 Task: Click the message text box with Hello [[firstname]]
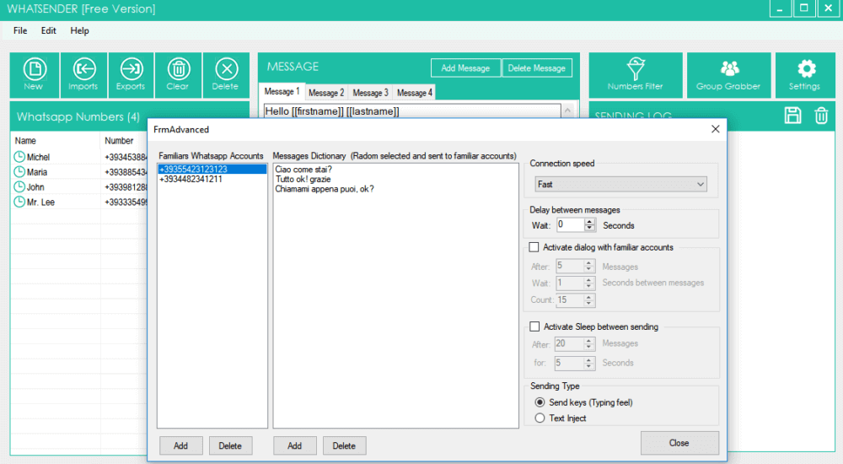pyautogui.click(x=412, y=111)
